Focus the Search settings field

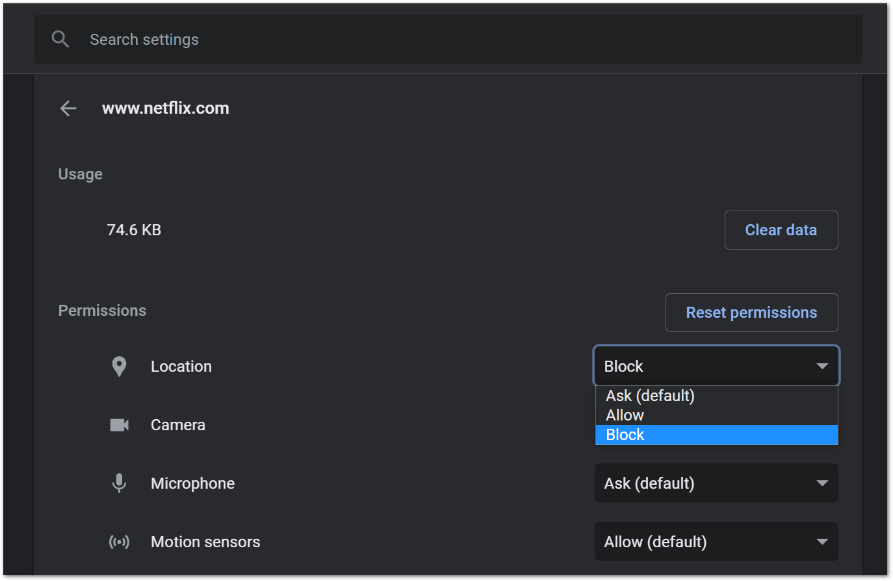pyautogui.click(x=448, y=40)
